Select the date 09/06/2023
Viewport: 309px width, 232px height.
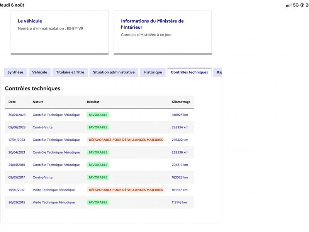tap(17, 127)
